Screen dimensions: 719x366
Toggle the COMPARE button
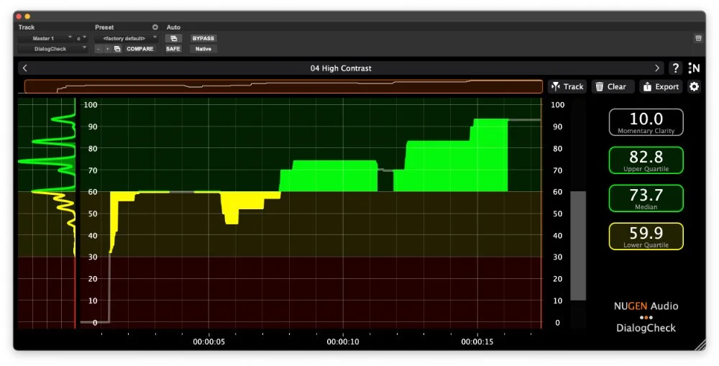(140, 49)
